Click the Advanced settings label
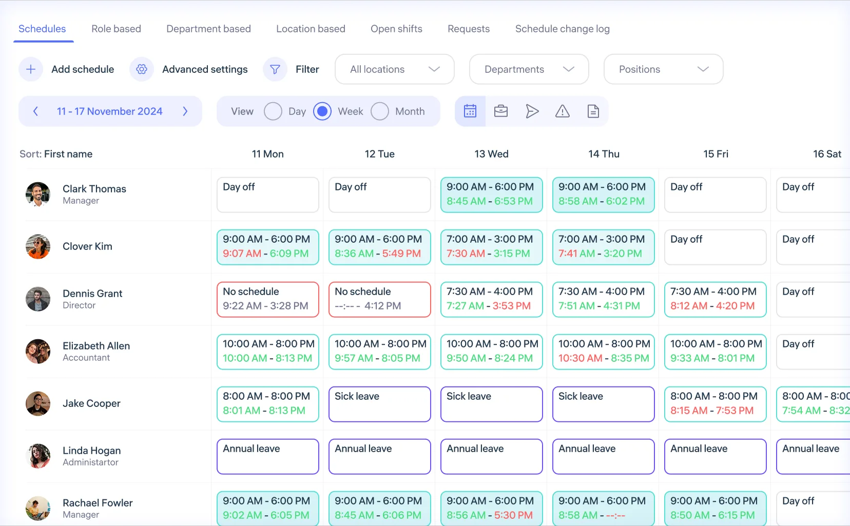Screen dimensions: 850x526 pyautogui.click(x=205, y=69)
